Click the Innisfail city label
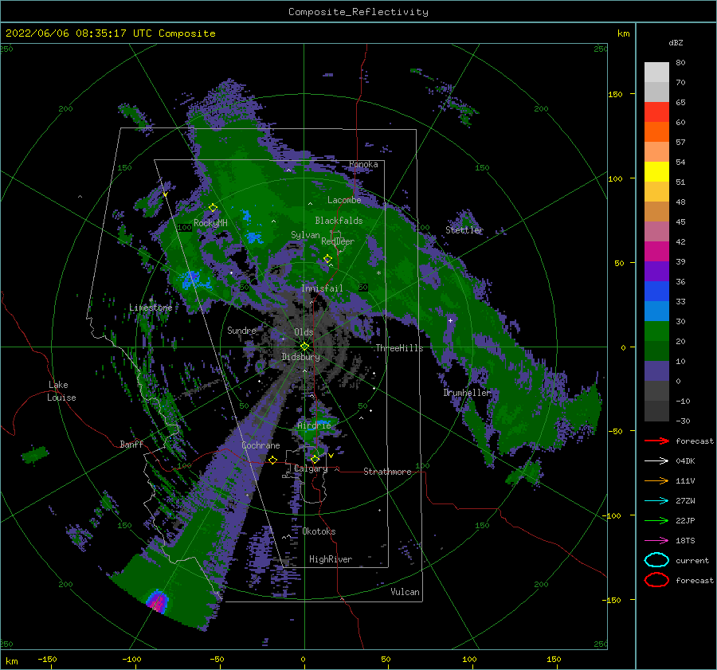The width and height of the screenshot is (717, 670). click(322, 288)
